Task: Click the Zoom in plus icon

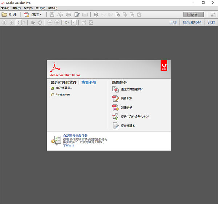Action: pyautogui.click(x=57, y=22)
